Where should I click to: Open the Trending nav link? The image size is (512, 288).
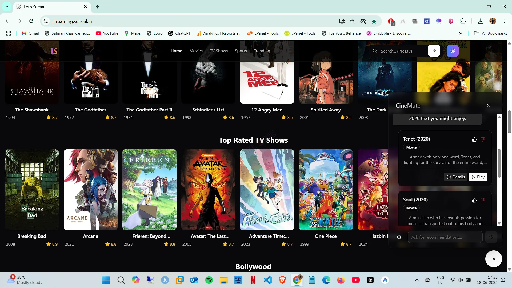tap(262, 51)
